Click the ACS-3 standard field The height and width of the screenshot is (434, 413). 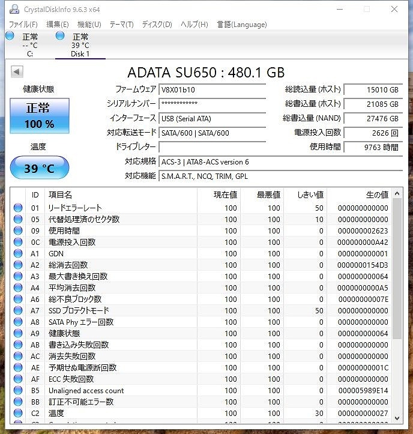pyautogui.click(x=281, y=161)
